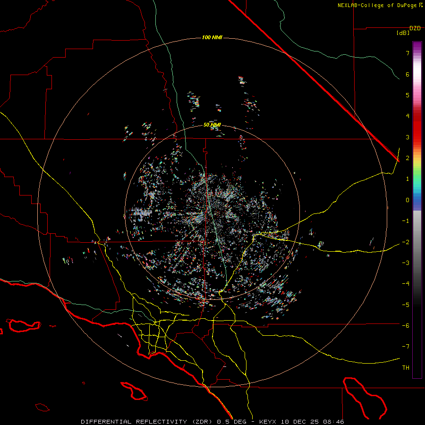Click the 50 NMI range ring label
Screen dimensions: 425x425
point(212,125)
